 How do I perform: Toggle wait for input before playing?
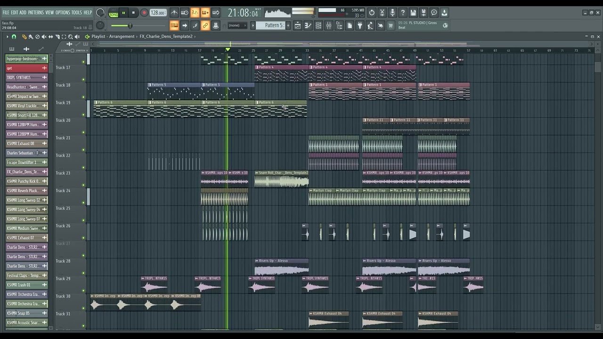click(185, 13)
